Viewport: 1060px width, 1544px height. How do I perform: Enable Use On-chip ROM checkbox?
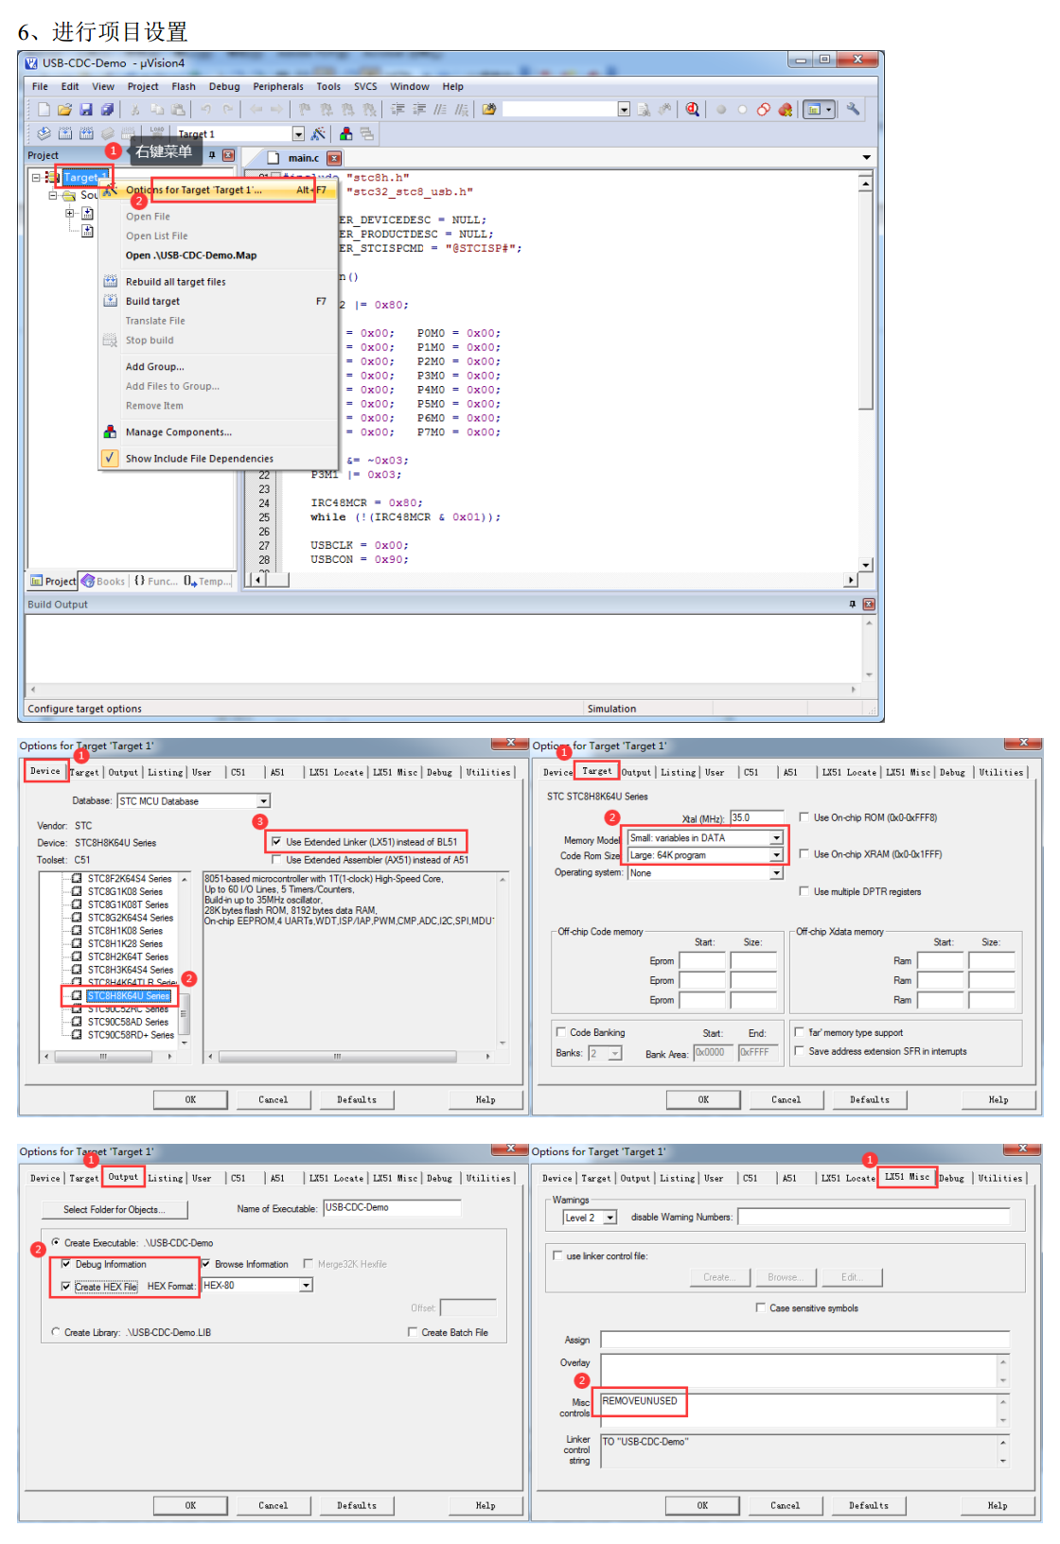804,817
